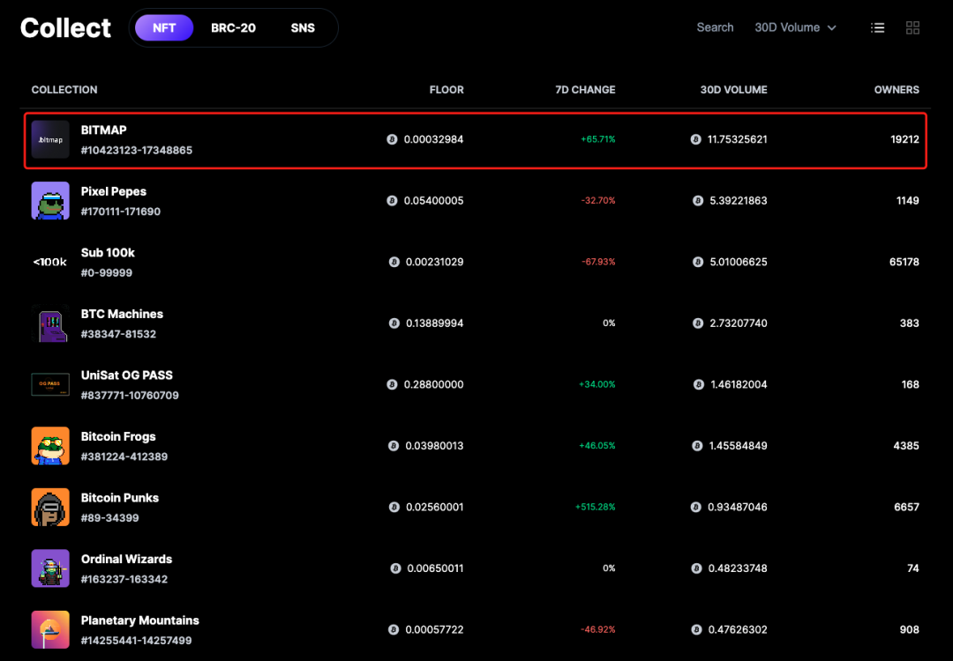This screenshot has height=661, width=953.
Task: Open Bitcoin Frogs collection thumbnail
Action: [x=50, y=446]
